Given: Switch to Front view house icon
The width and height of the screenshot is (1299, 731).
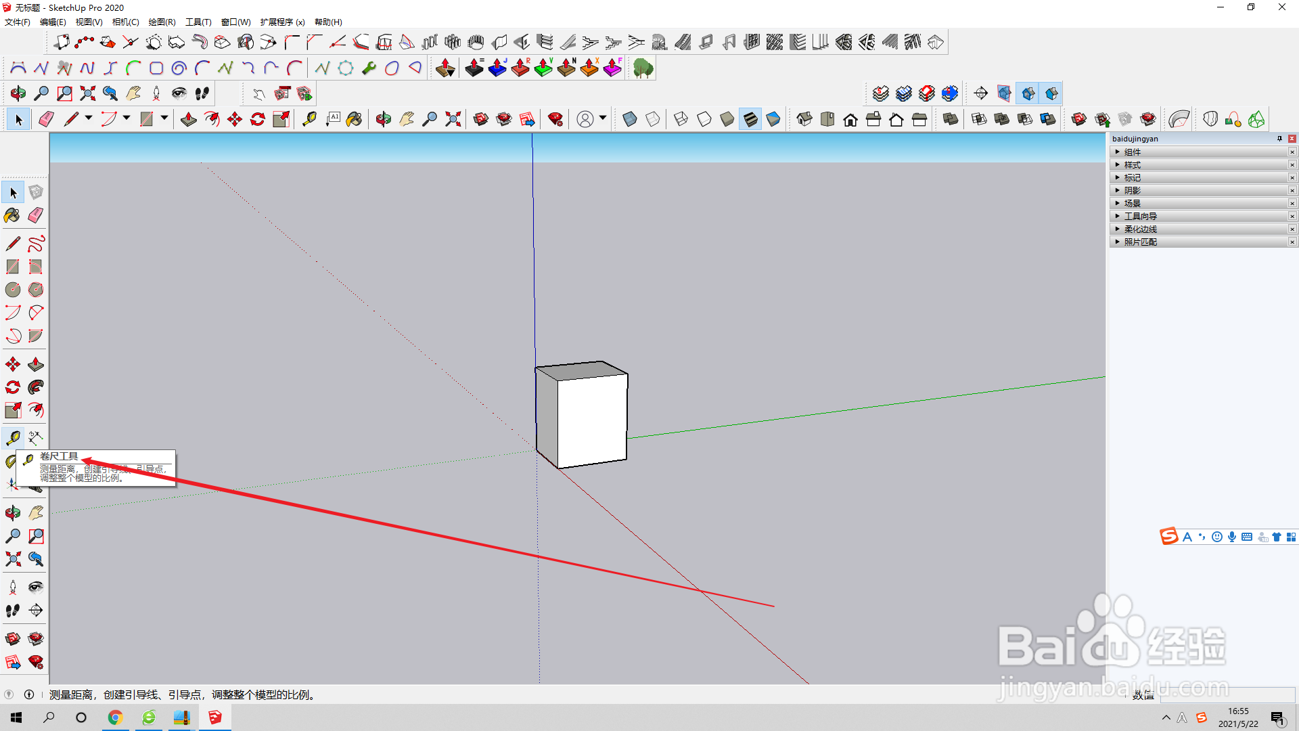Looking at the screenshot, I should coord(850,119).
